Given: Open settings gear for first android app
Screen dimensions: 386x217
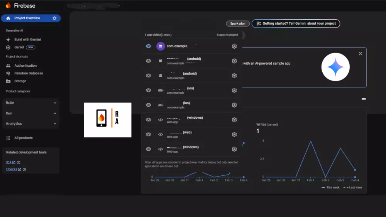Looking at the screenshot, I should (x=234, y=61).
